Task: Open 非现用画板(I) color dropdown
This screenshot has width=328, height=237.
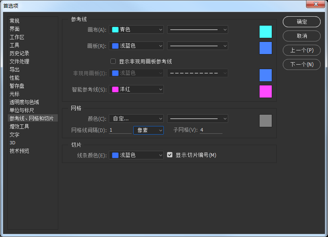Action: click(x=136, y=73)
